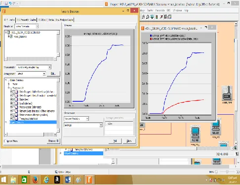Open the Store app on taskbar

pyautogui.click(x=24, y=180)
